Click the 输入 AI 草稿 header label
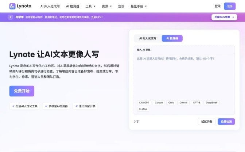245x152 pixels. point(144,50)
